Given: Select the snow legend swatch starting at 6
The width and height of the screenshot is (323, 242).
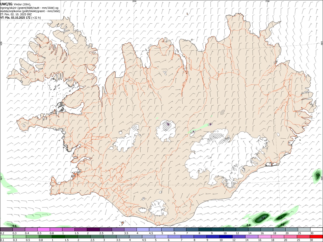Looking at the screenshot, I should (180, 229).
